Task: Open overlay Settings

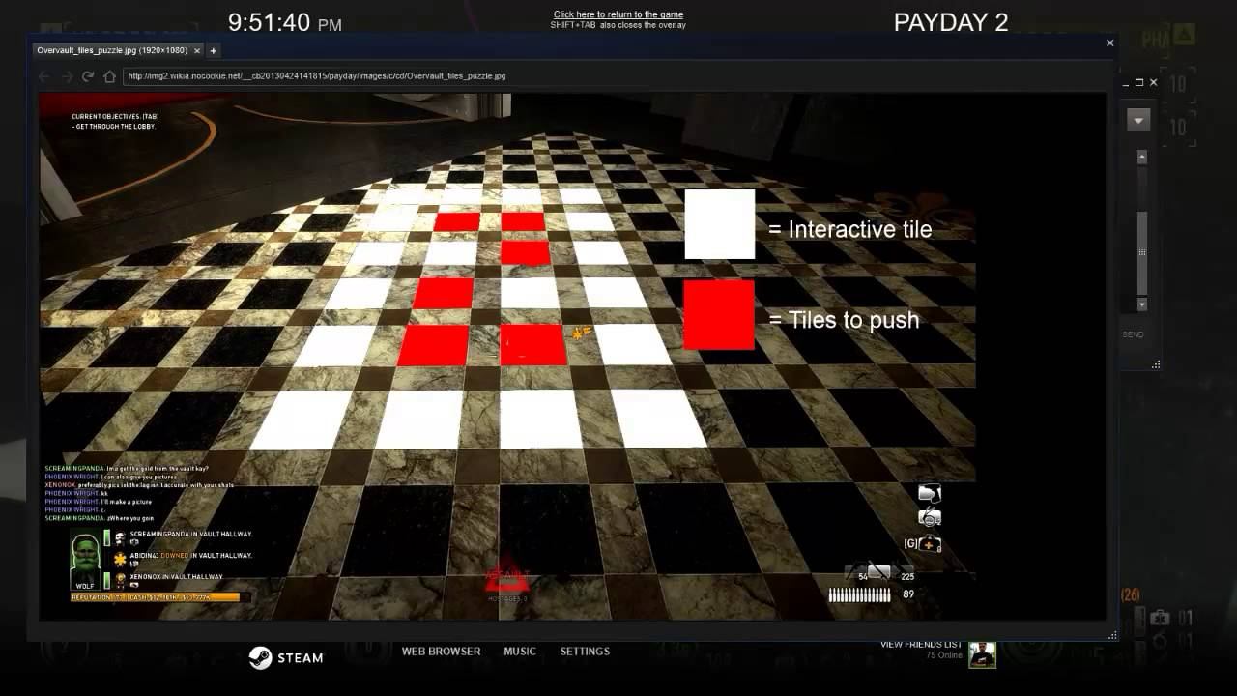Action: tap(585, 652)
